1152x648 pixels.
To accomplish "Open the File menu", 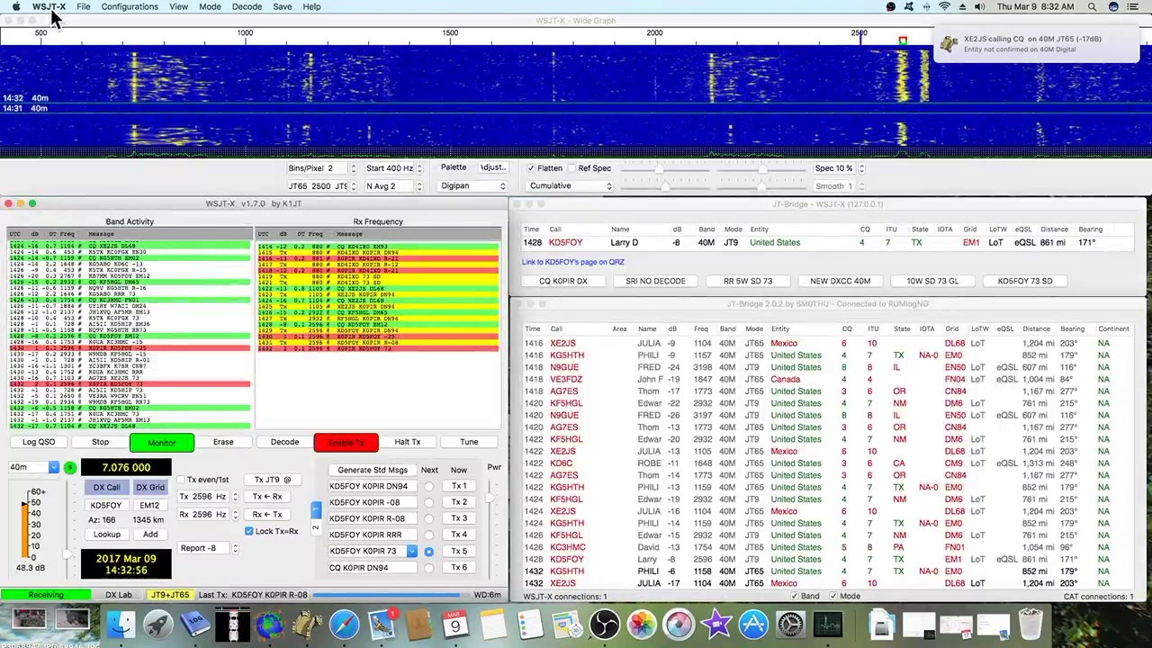I will click(83, 6).
